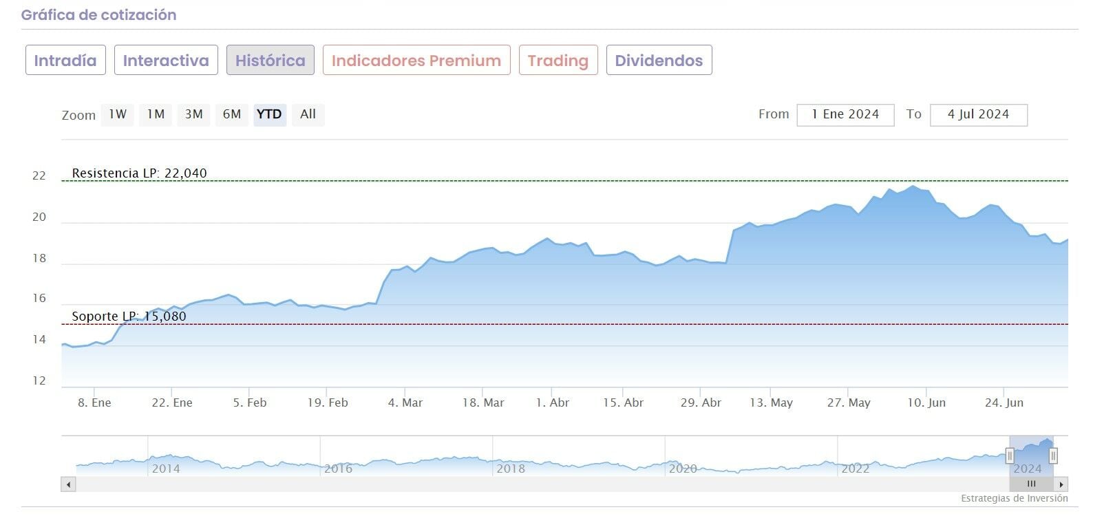Show the Dividendos tab
1113x525 pixels.
coord(659,61)
